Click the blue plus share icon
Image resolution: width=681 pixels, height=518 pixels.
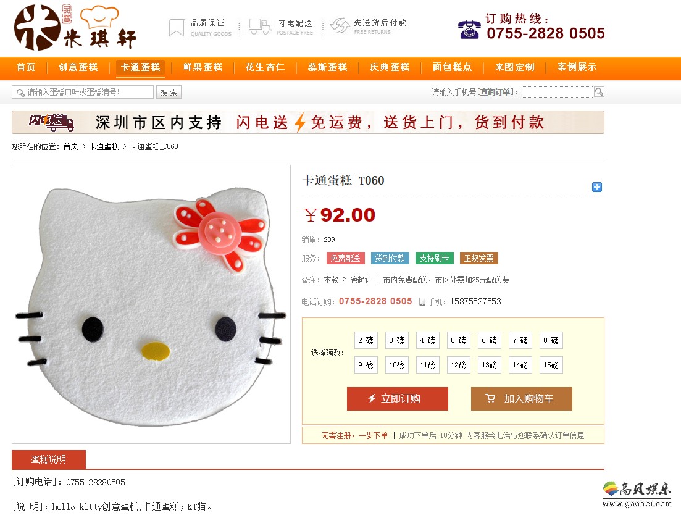click(597, 187)
